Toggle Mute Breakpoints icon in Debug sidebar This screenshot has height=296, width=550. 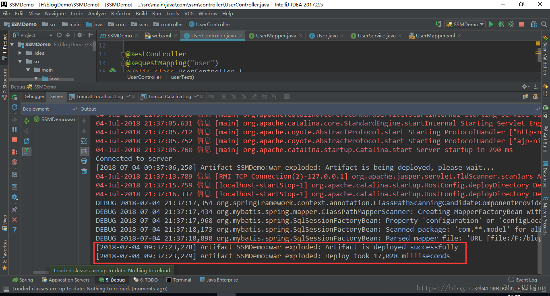pos(14,162)
